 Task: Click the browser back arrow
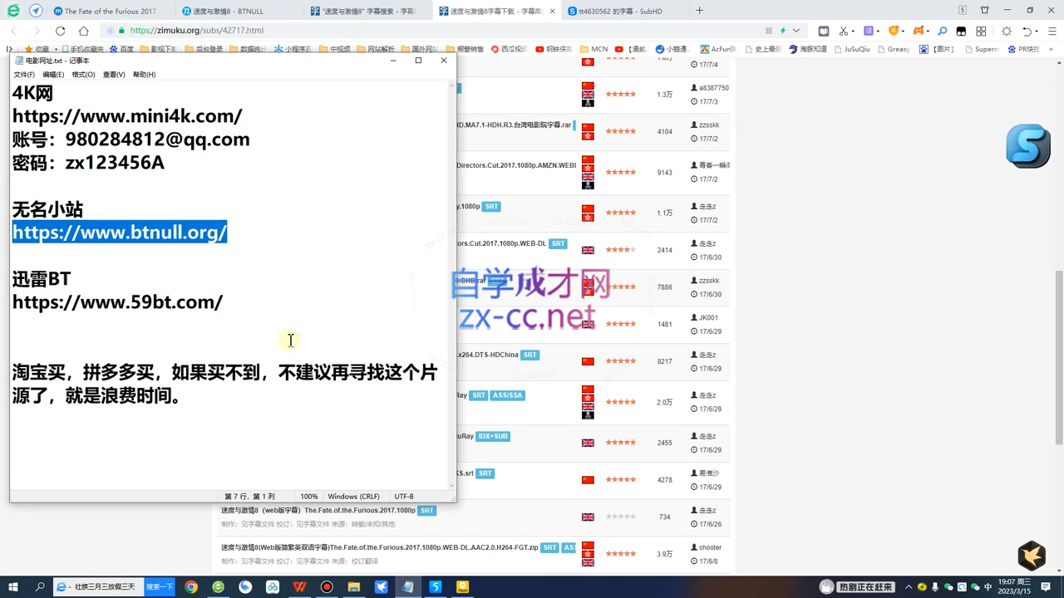point(13,31)
